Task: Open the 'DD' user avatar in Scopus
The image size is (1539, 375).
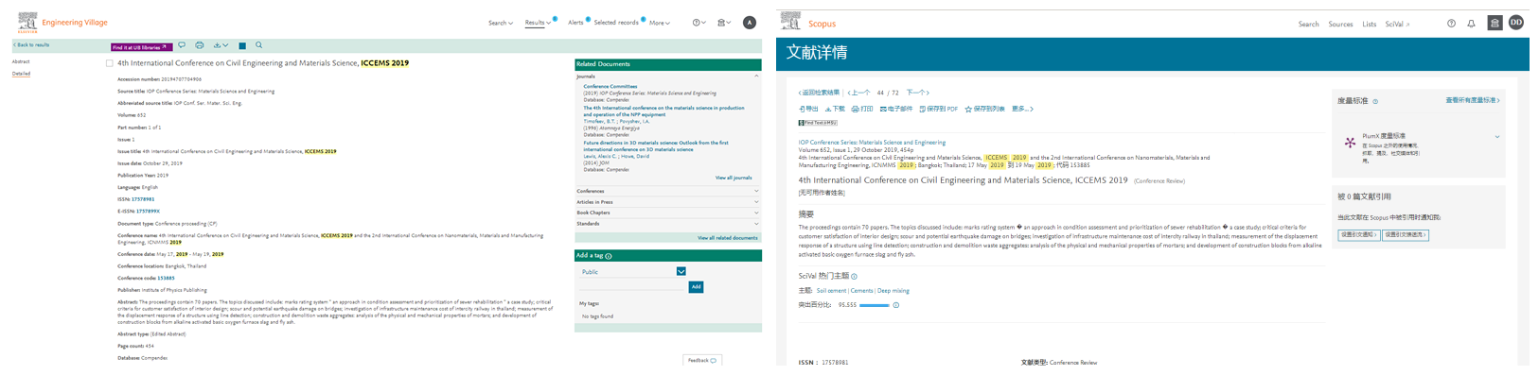Action: (x=1515, y=23)
